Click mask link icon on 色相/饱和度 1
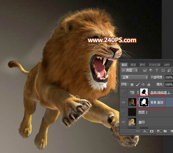This screenshot has width=173, height=153. (138, 92)
